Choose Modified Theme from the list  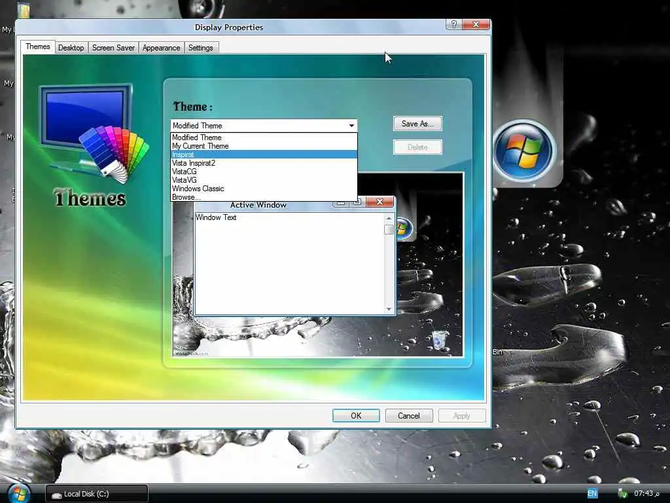click(264, 138)
